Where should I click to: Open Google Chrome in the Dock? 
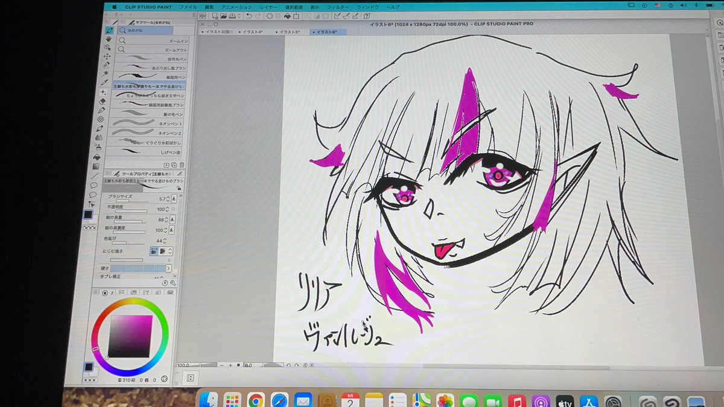(x=256, y=400)
